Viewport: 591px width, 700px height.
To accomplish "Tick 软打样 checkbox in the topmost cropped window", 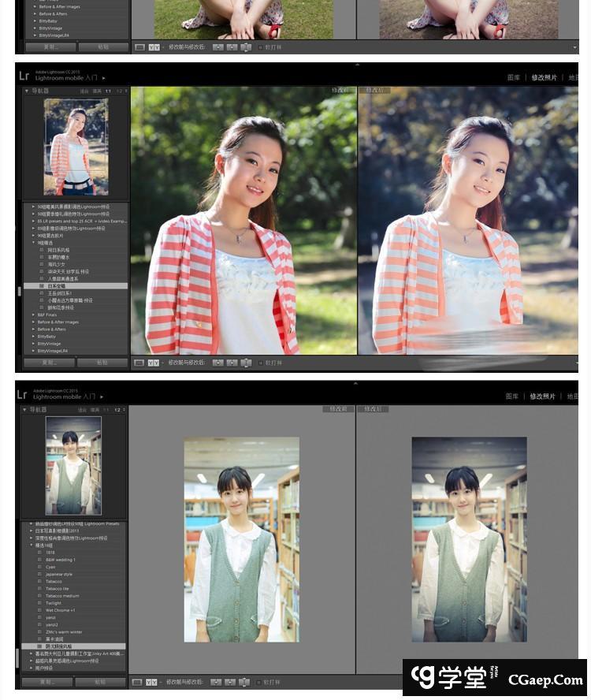I will tap(261, 47).
